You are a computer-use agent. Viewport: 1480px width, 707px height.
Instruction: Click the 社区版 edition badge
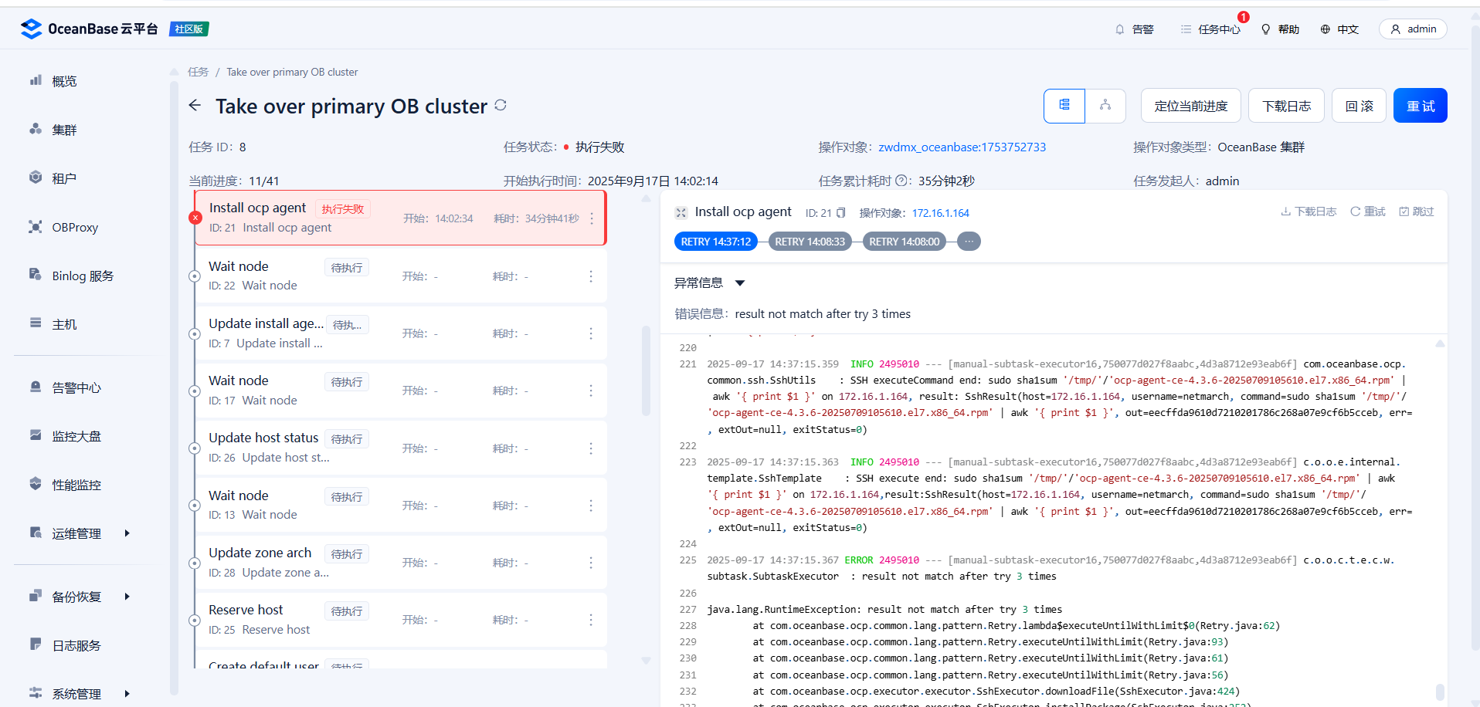coord(189,29)
